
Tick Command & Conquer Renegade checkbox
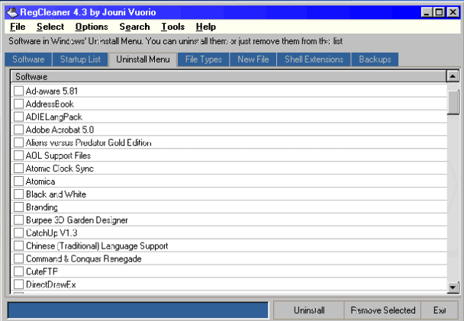[x=18, y=258]
